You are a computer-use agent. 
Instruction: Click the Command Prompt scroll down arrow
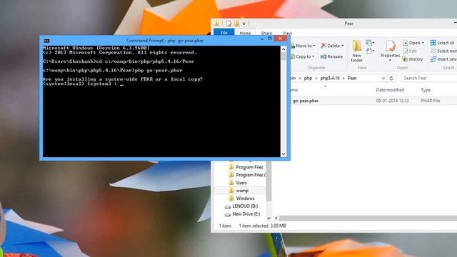[x=283, y=154]
